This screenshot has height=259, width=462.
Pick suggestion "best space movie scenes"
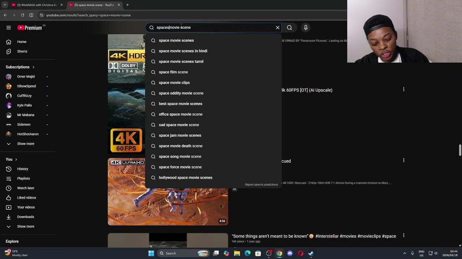point(213,104)
